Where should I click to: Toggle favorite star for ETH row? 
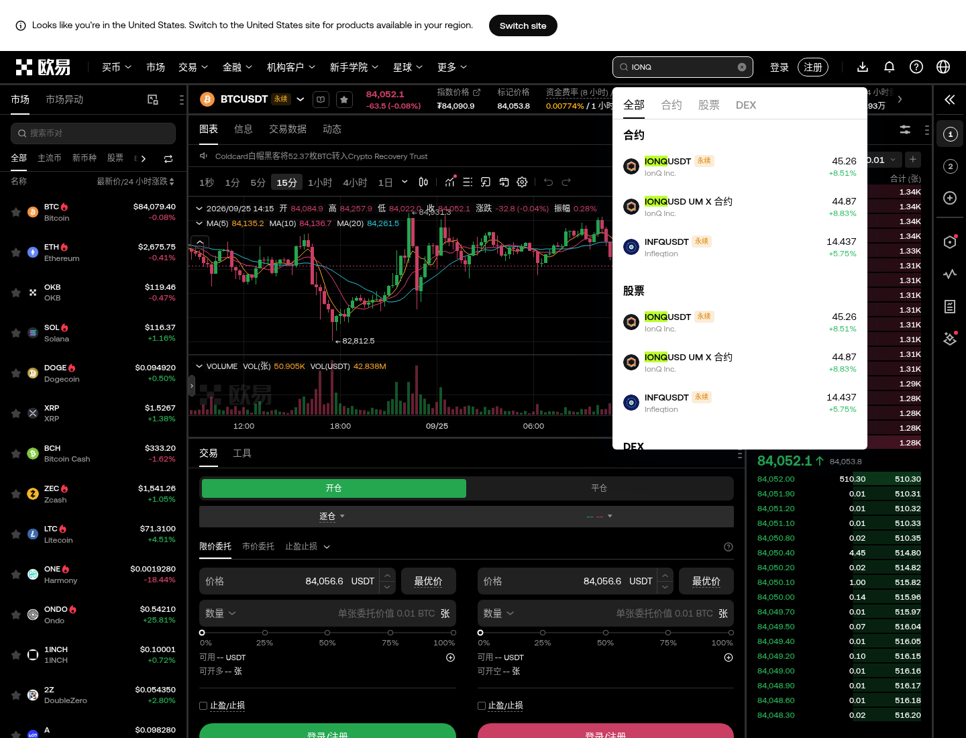[15, 252]
